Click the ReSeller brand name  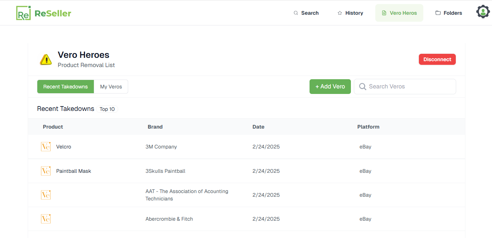[53, 13]
